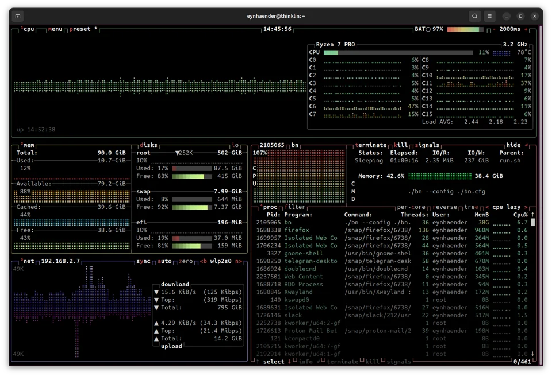Switch to next network interface with "n>"

pos(238,261)
